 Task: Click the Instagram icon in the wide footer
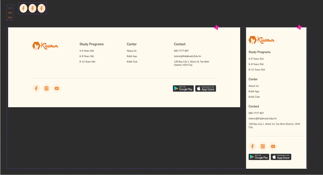(47, 88)
